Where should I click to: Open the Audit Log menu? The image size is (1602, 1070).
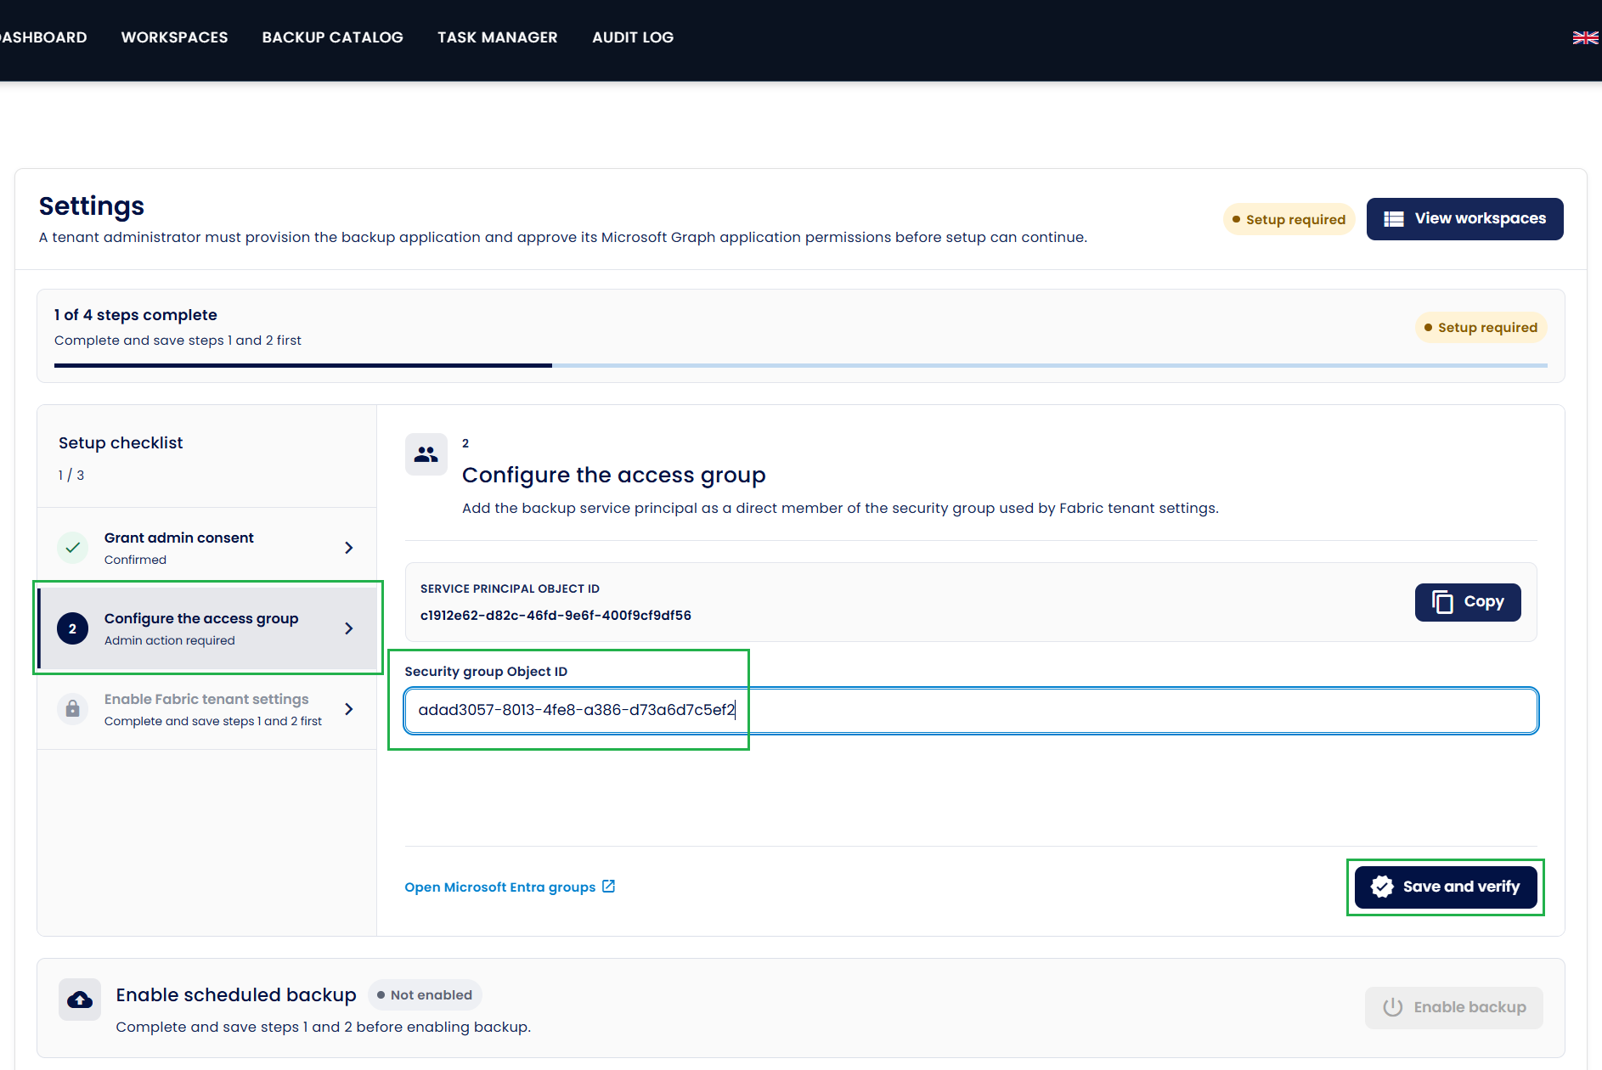[x=633, y=37]
